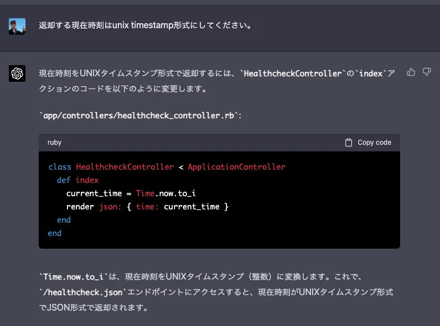Viewport: 440px width, 326px height.
Task: Click the "def index" line in code
Action: tap(77, 180)
